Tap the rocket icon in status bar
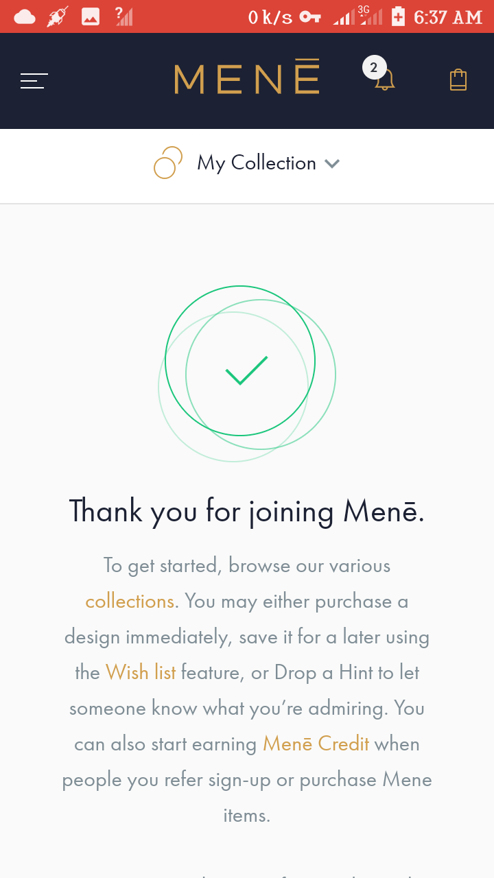This screenshot has height=878, width=494. (x=58, y=16)
